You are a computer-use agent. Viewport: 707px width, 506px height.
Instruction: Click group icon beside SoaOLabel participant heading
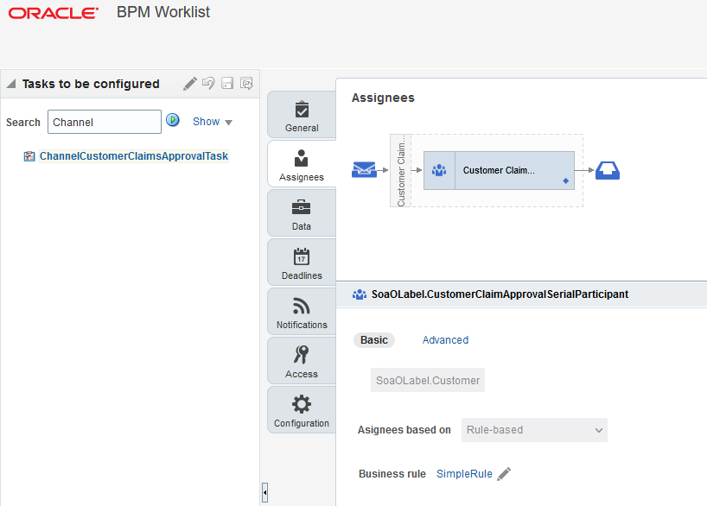[360, 294]
